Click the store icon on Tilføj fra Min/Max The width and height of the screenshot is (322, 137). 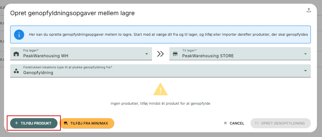[x=66, y=123]
